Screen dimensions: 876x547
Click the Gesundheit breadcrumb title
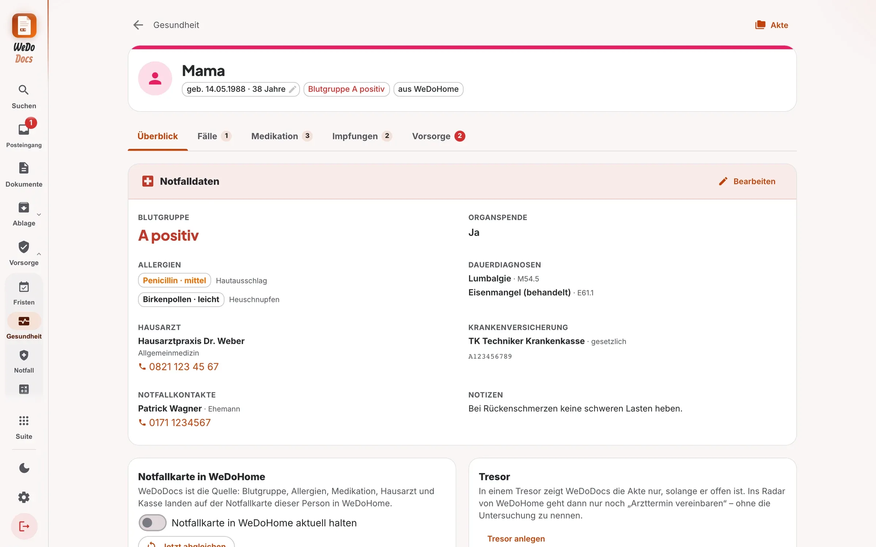click(x=176, y=25)
